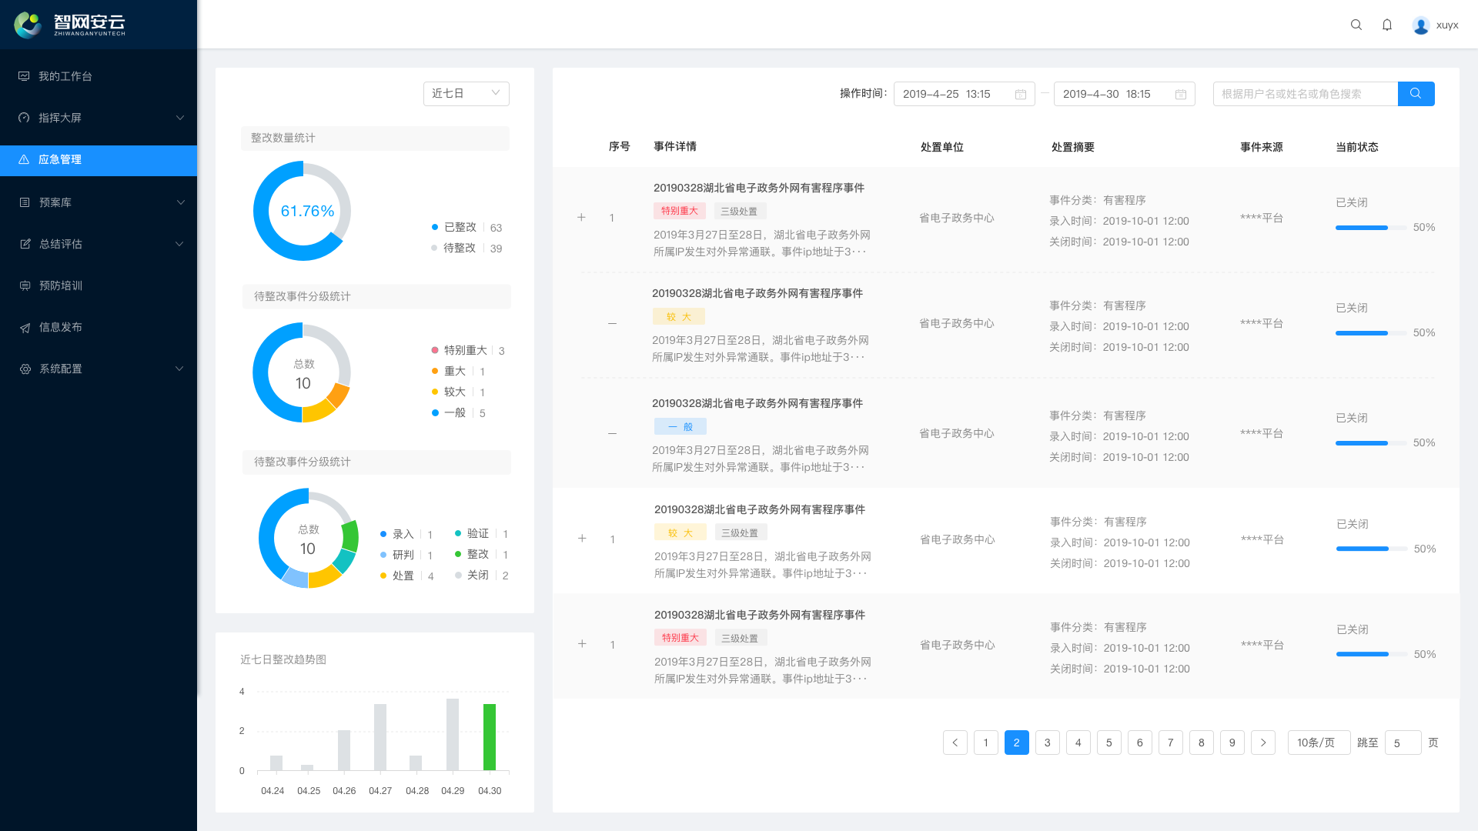Open the calendar picker for start time
The height and width of the screenshot is (831, 1478).
click(1020, 94)
